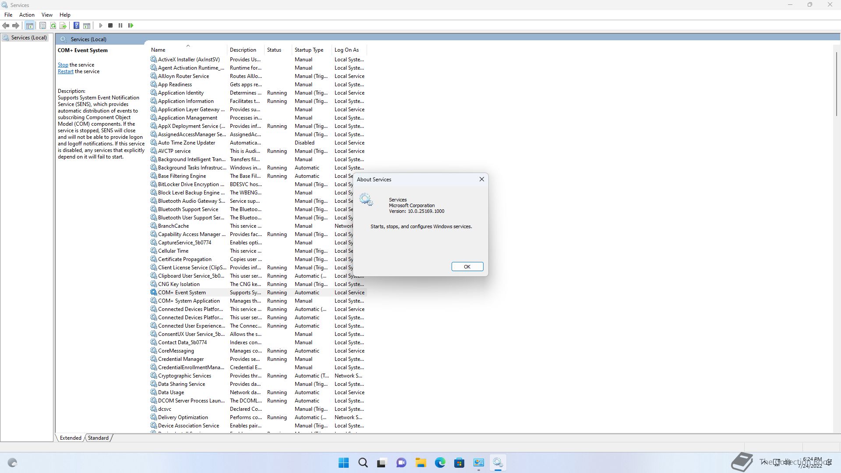Click the Back arrow in toolbar
This screenshot has width=841, height=473.
pos(6,25)
